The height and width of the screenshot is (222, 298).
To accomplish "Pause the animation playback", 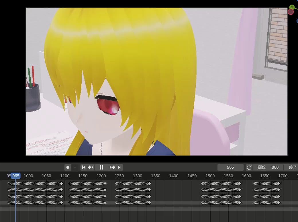I will click(101, 167).
